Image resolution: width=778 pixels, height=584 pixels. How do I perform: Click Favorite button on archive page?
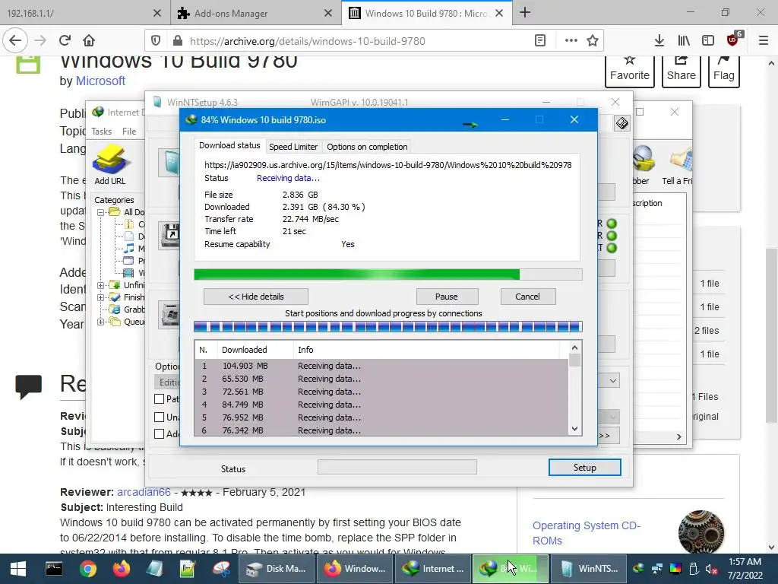pos(629,71)
